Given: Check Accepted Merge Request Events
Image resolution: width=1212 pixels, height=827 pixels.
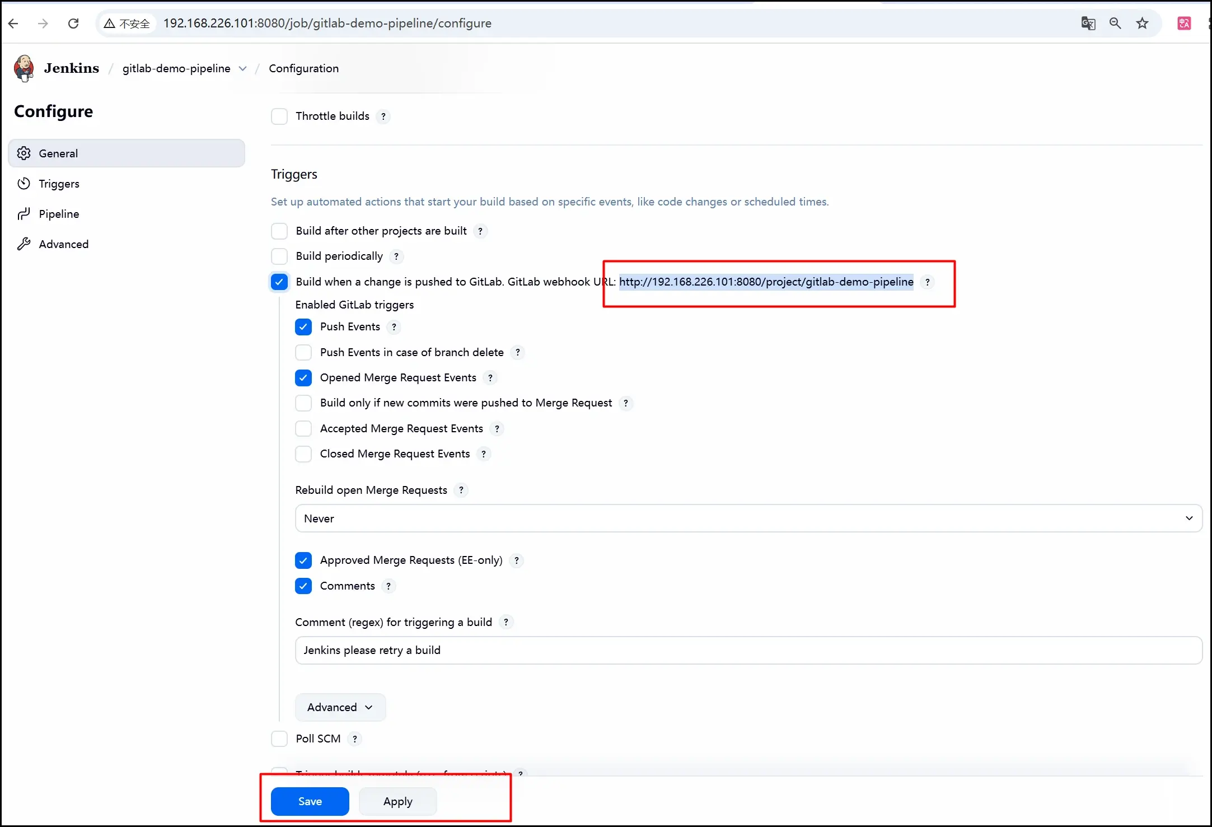Looking at the screenshot, I should tap(303, 429).
